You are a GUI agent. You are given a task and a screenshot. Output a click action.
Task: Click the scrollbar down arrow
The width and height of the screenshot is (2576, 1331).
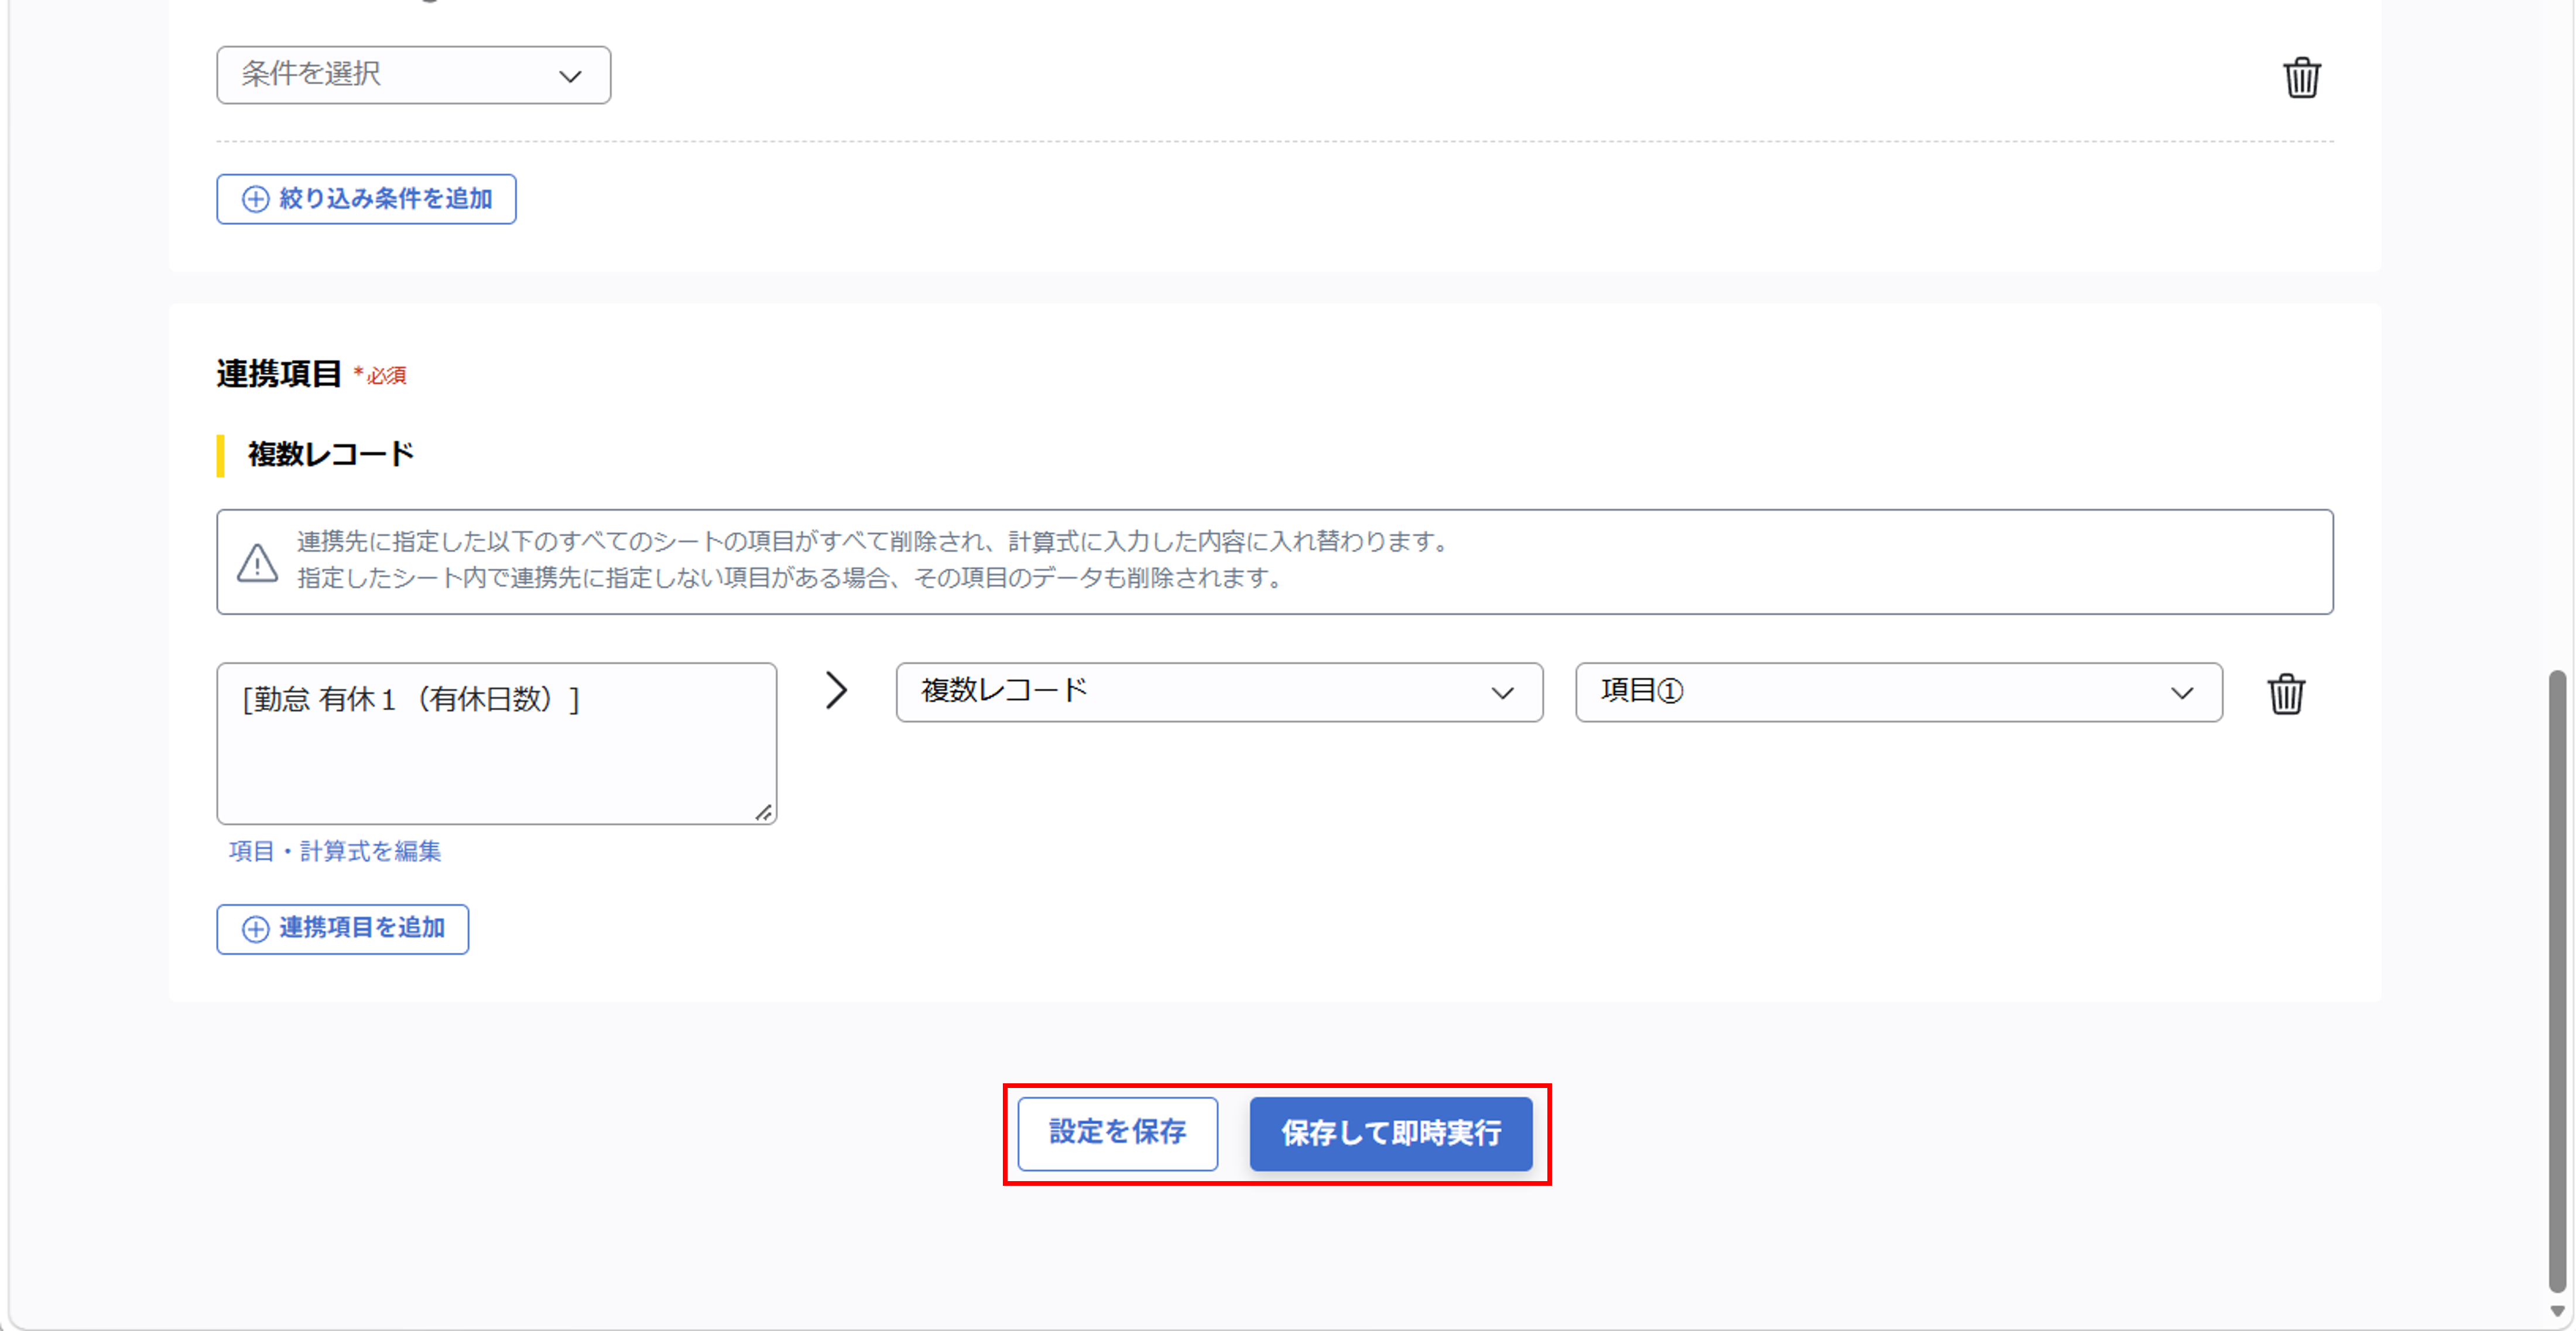pos(2557,1311)
